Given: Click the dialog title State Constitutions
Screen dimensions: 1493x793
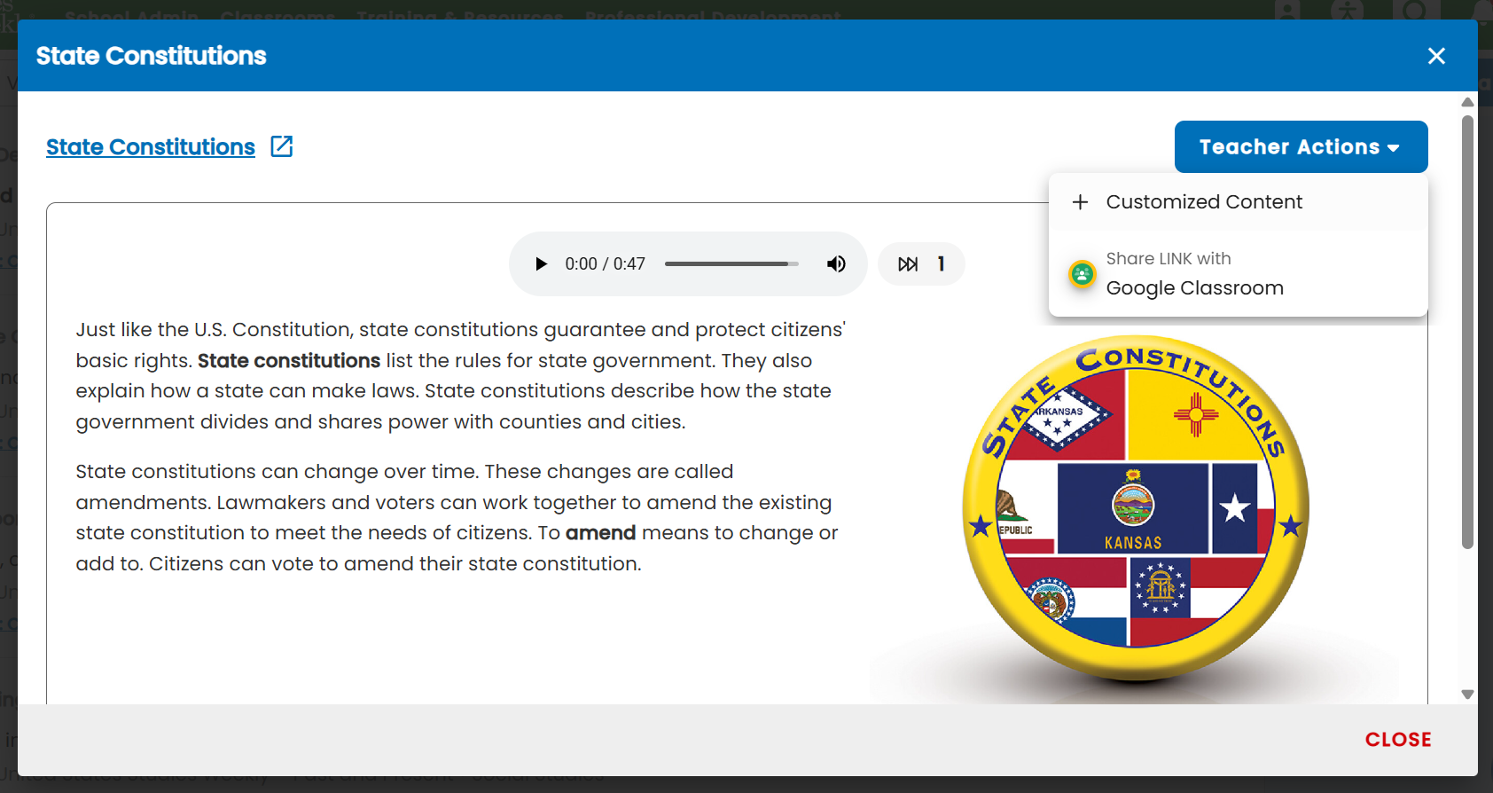Looking at the screenshot, I should tap(152, 56).
